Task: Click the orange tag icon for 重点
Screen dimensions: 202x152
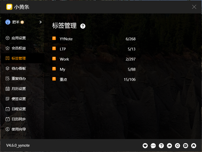Action: pyautogui.click(x=54, y=79)
